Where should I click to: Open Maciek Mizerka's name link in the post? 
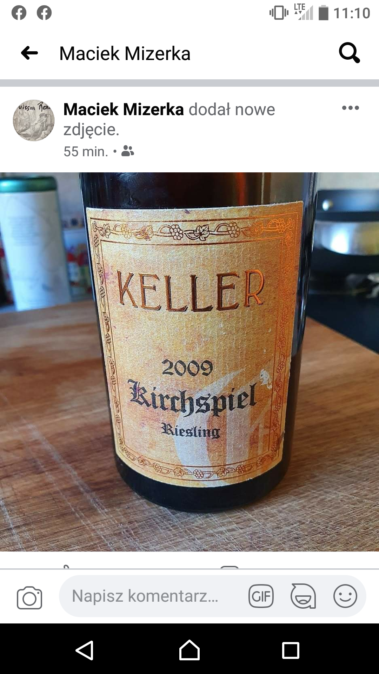(124, 109)
